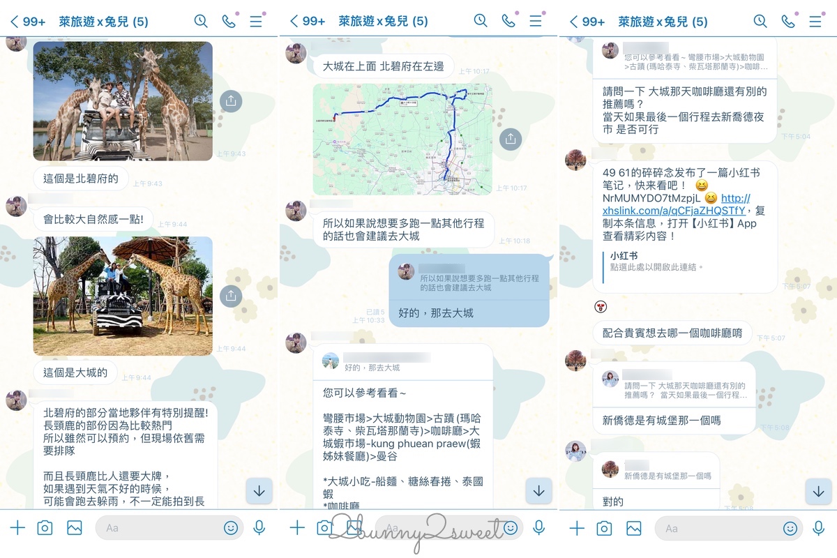The width and height of the screenshot is (837, 558).
Task: Tap the 萊旅遊x兔兒 (5) title in left screenshot
Action: (103, 22)
